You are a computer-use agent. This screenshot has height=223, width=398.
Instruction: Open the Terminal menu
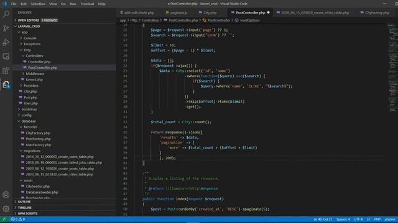click(x=87, y=4)
